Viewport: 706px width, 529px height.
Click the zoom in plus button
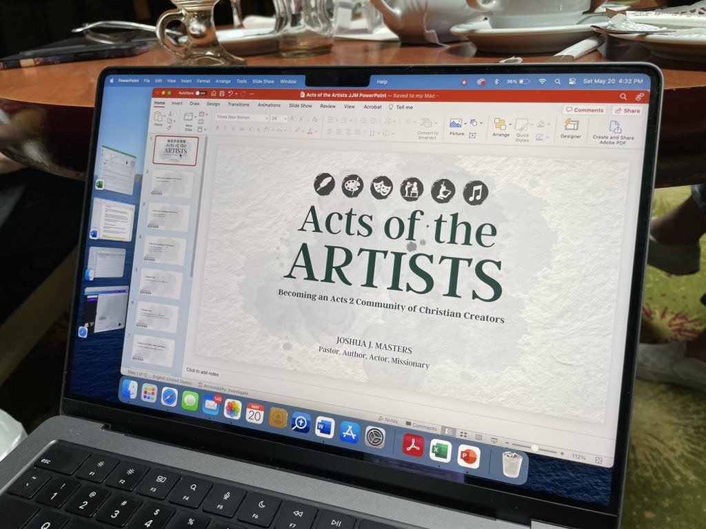click(562, 453)
